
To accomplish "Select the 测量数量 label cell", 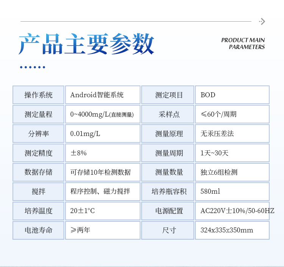I will coord(168,172).
